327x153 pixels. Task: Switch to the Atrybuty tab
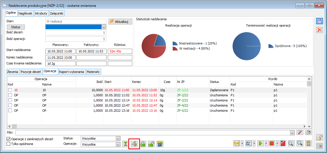click(x=41, y=13)
